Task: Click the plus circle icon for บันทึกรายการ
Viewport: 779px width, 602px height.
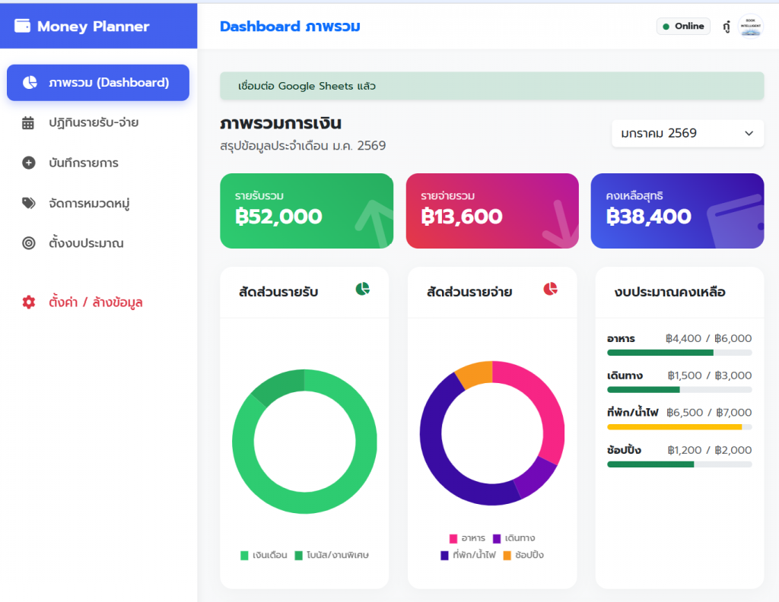Action: tap(29, 163)
